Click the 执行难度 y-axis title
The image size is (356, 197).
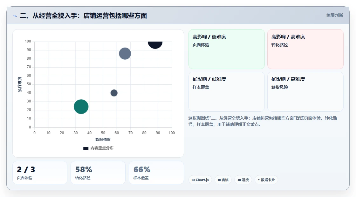tap(20, 84)
